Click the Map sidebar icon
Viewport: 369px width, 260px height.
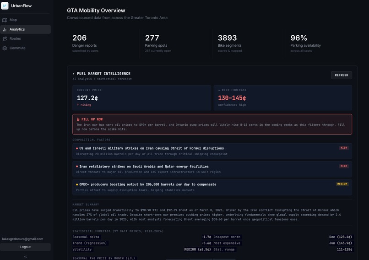coord(5,20)
